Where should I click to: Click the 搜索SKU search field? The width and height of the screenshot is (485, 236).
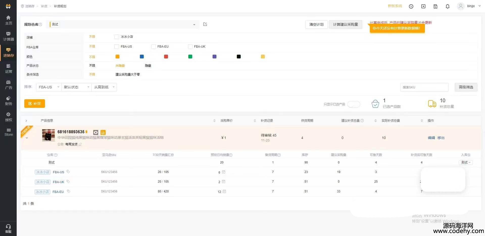pyautogui.click(x=424, y=87)
